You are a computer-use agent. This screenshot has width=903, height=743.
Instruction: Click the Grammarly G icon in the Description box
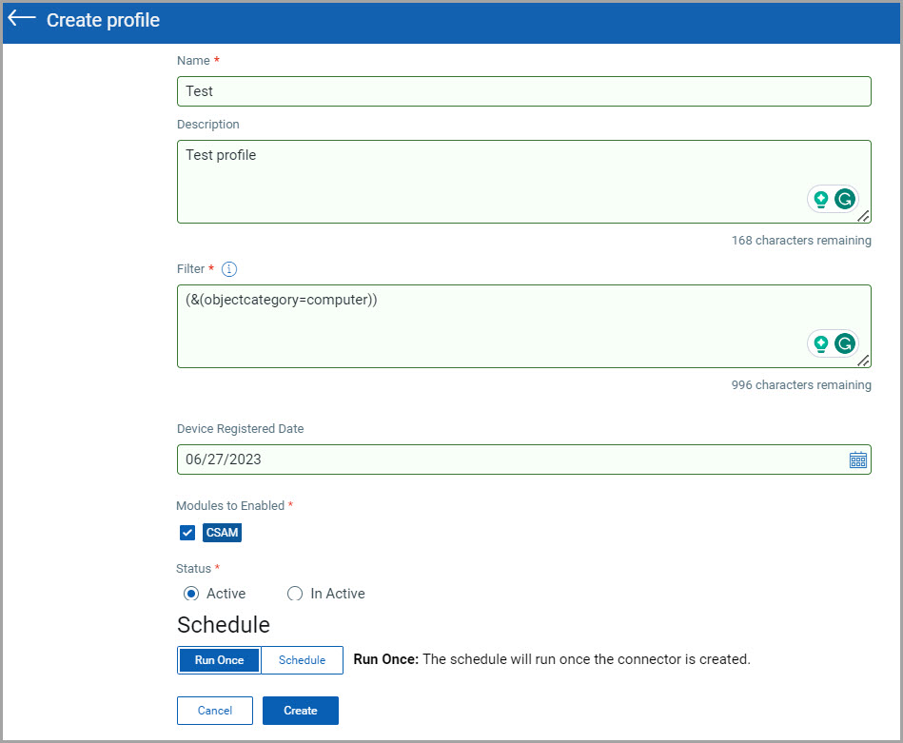844,199
